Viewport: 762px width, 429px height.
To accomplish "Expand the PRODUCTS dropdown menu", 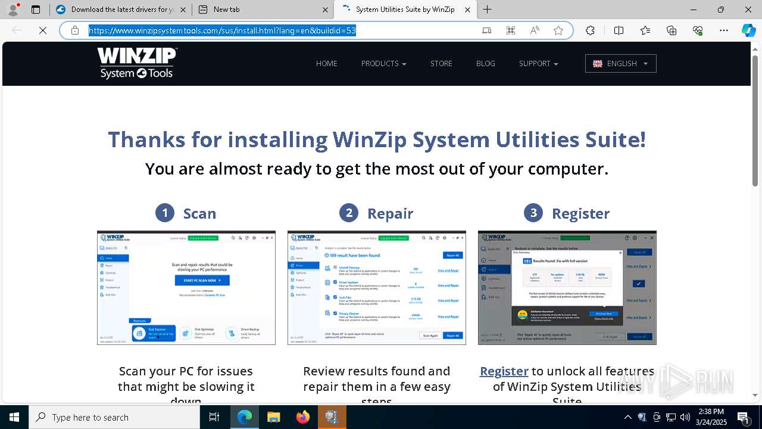I will 384,64.
